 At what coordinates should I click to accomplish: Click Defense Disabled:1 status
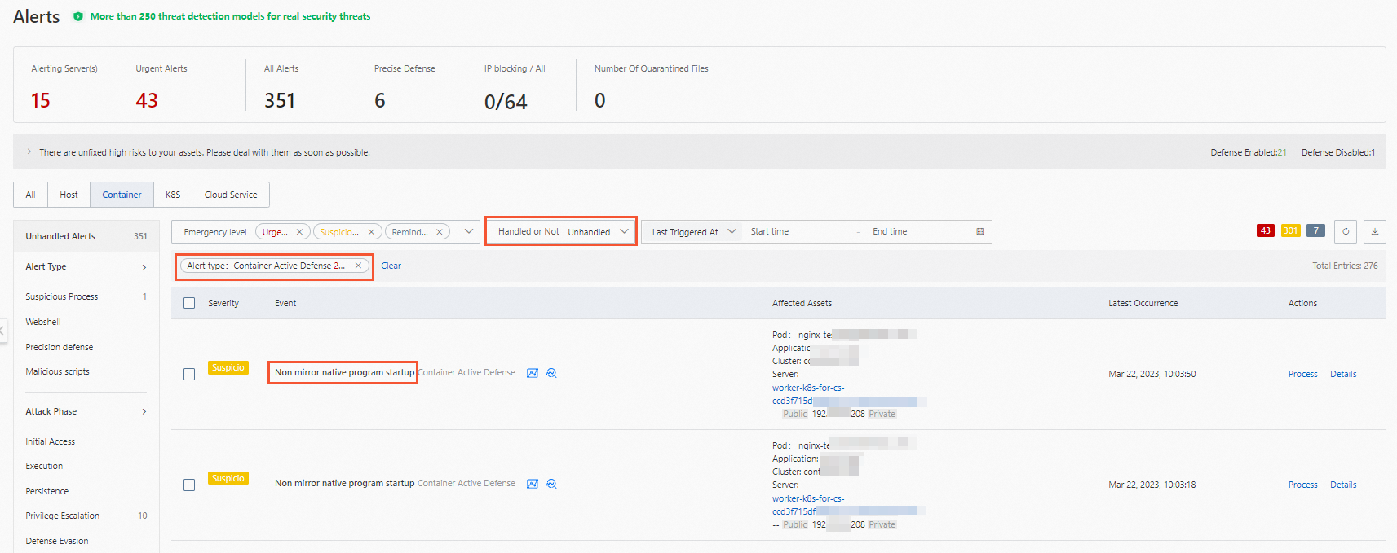point(1338,152)
